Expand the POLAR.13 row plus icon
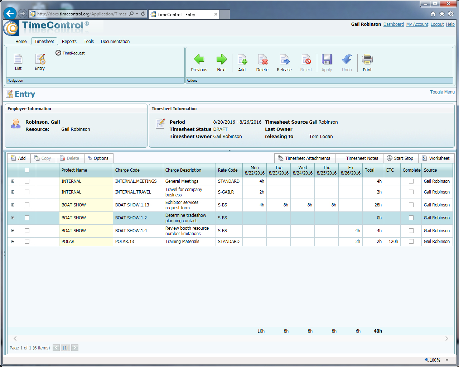 coord(13,242)
